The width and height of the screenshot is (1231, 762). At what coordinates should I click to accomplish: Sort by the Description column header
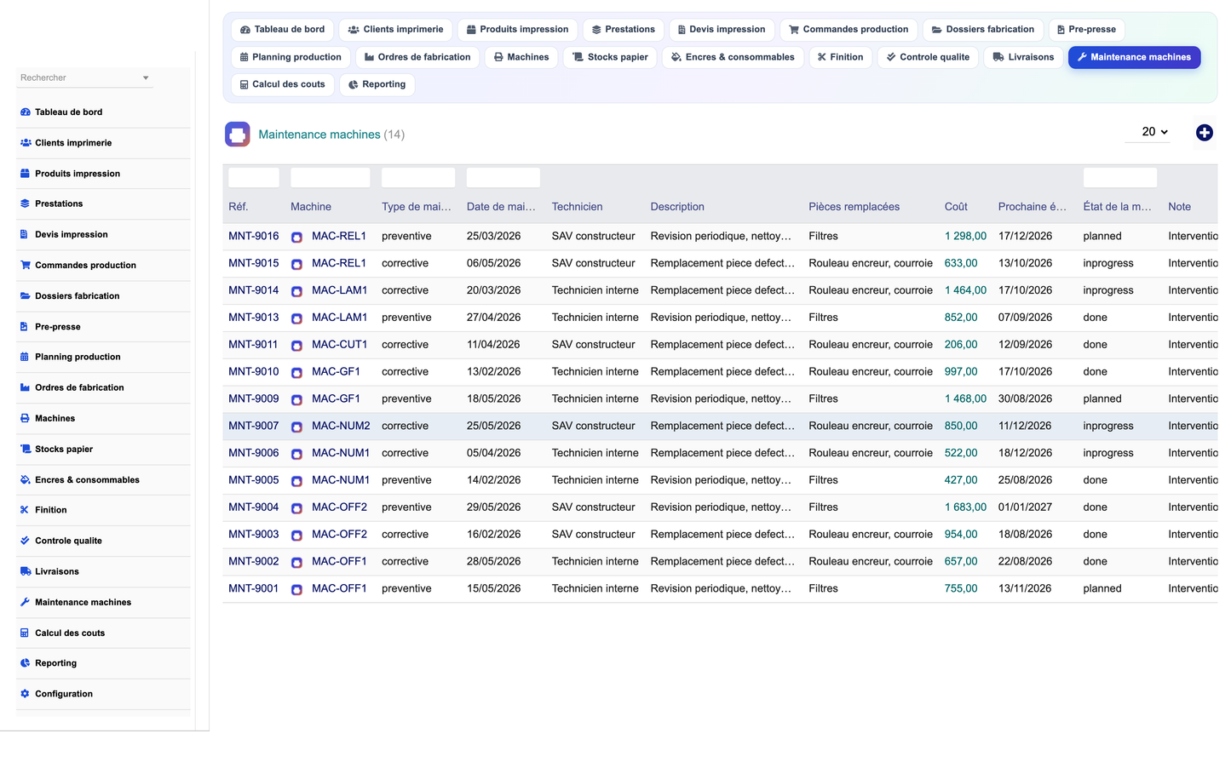coord(677,207)
